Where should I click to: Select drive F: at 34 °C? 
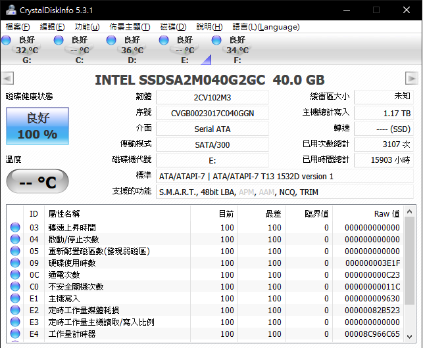[237, 50]
